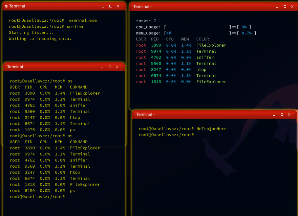Click PID 1818 FileExplorer row in ps terminal
This screenshot has width=298, height=216.
pyautogui.click(x=55, y=185)
